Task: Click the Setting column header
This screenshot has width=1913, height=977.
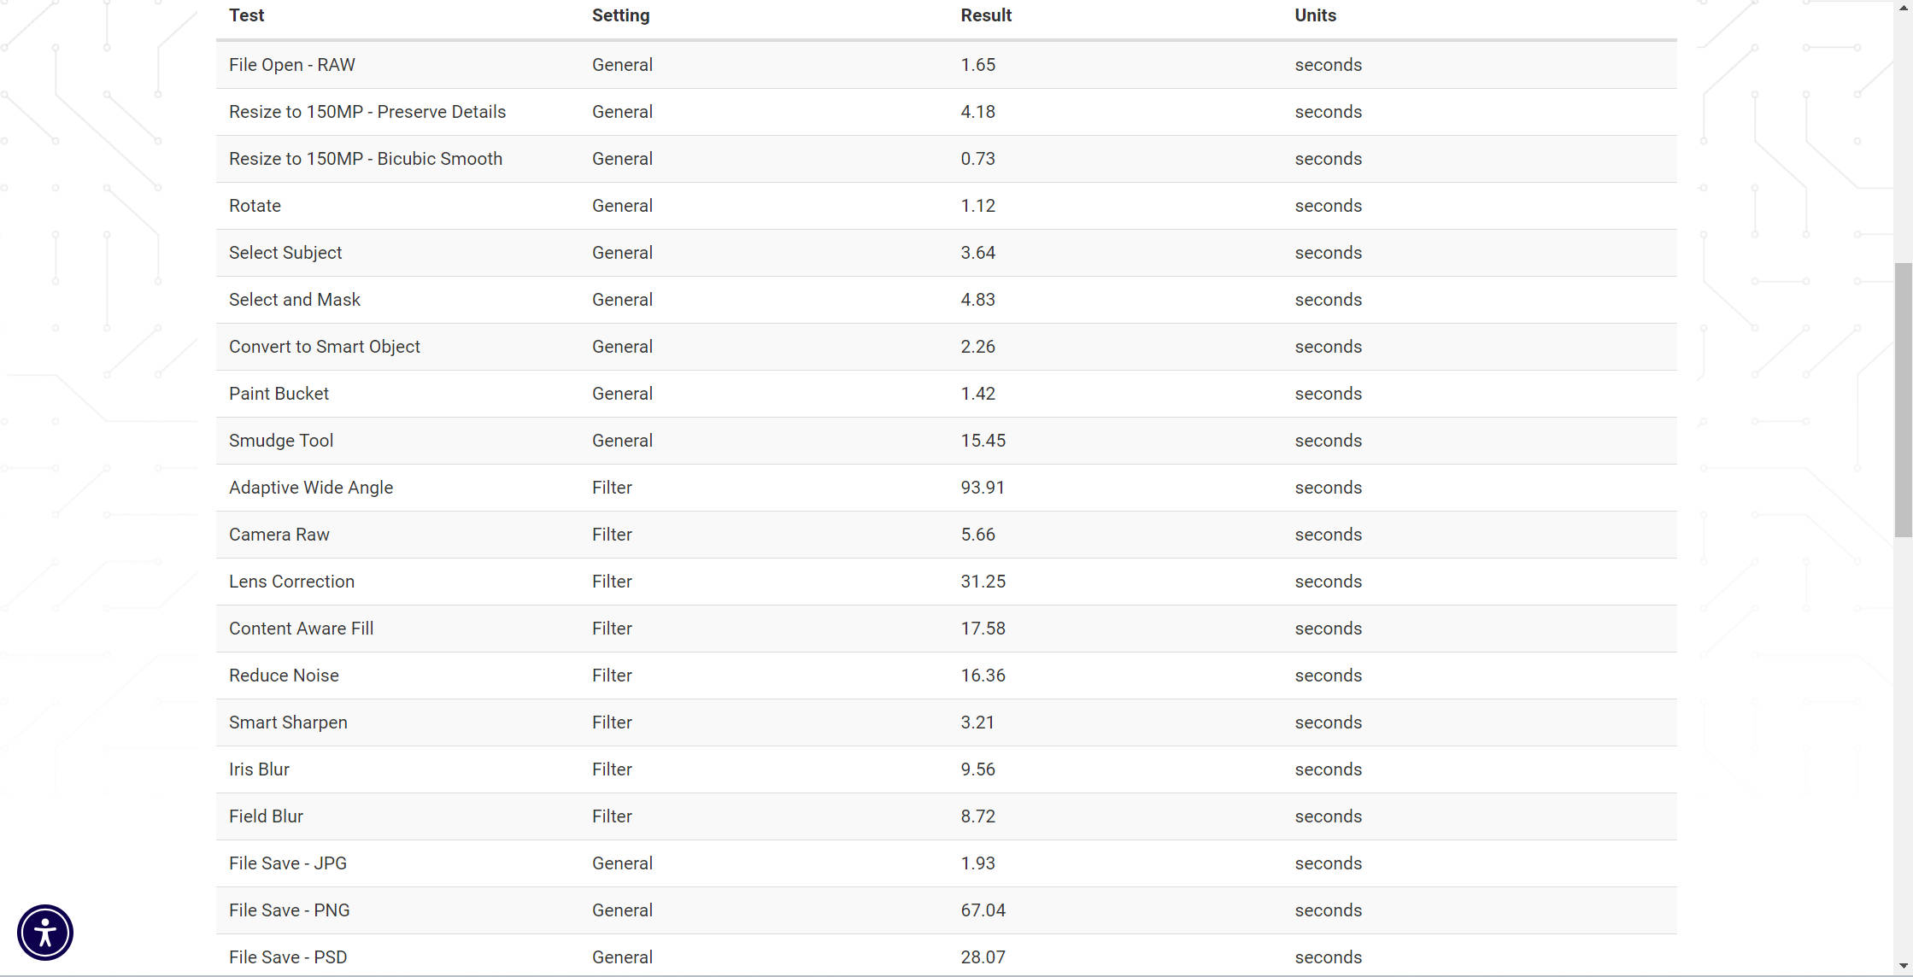Action: tap(620, 15)
